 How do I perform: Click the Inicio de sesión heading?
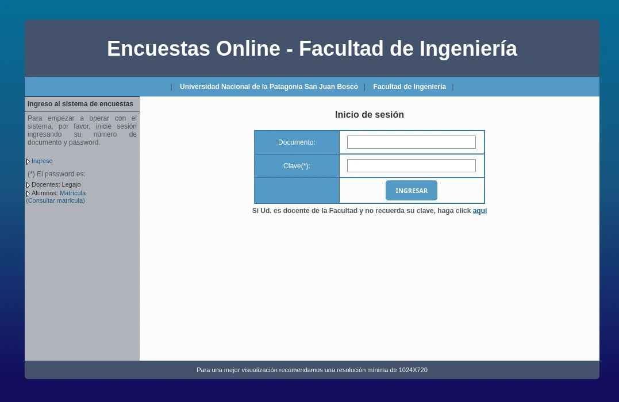369,114
